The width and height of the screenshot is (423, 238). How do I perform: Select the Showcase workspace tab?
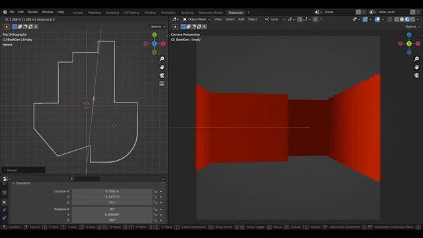coord(235,13)
